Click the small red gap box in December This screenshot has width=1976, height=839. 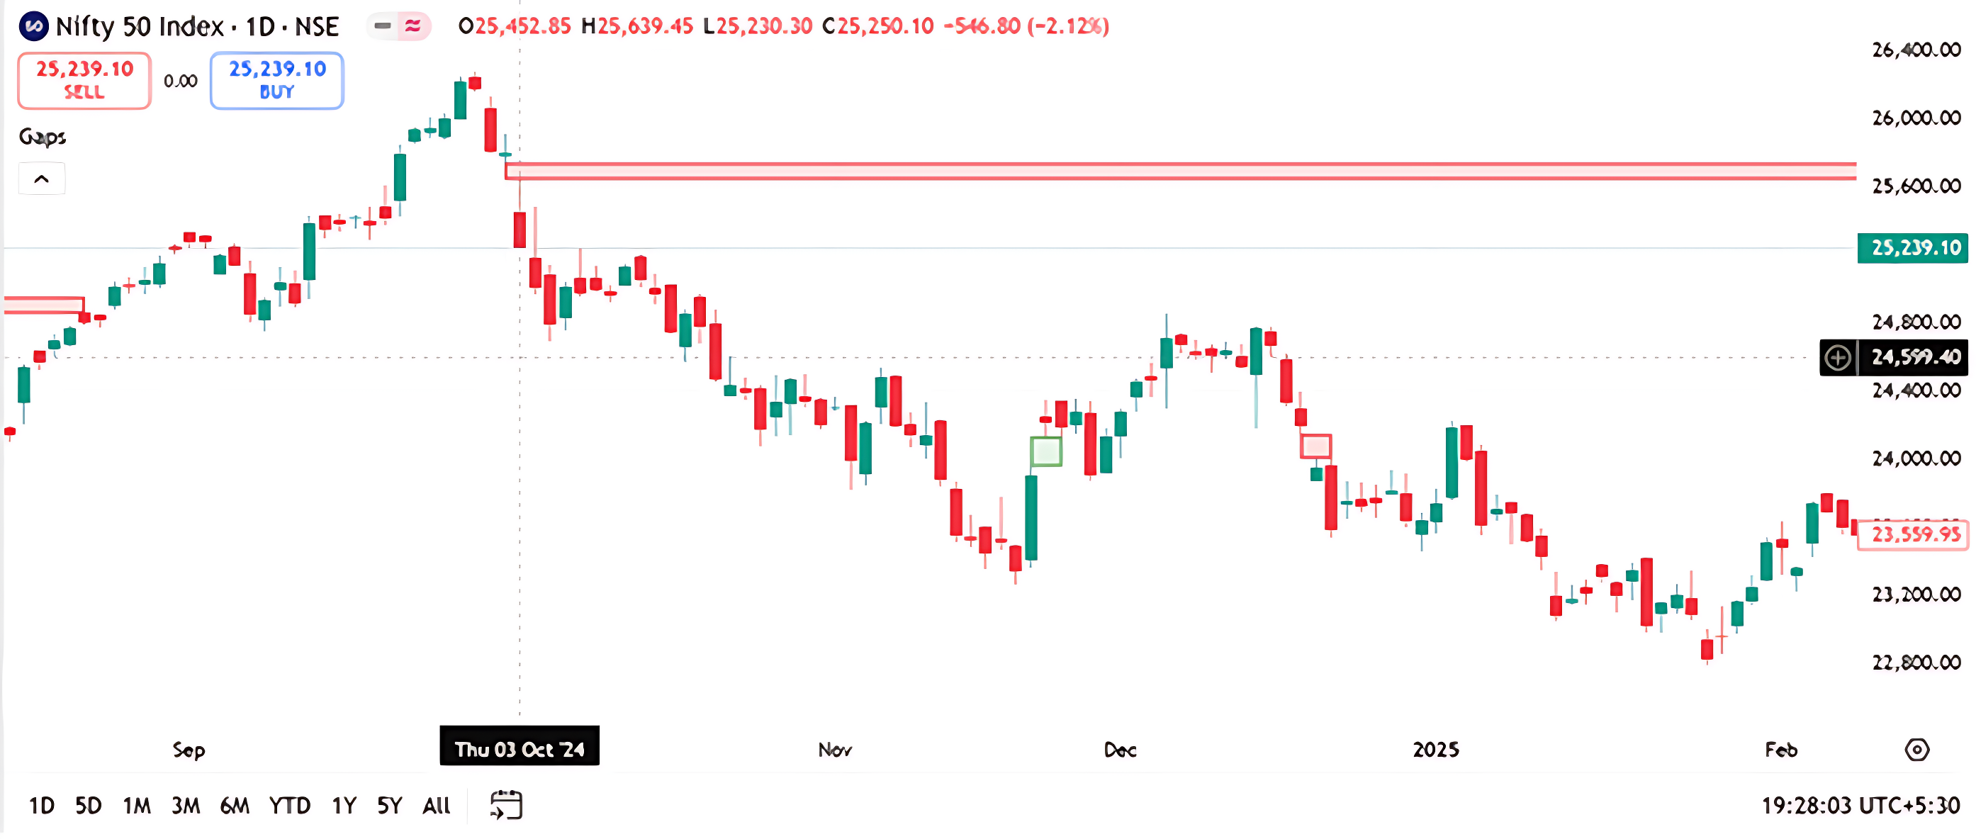[1315, 446]
